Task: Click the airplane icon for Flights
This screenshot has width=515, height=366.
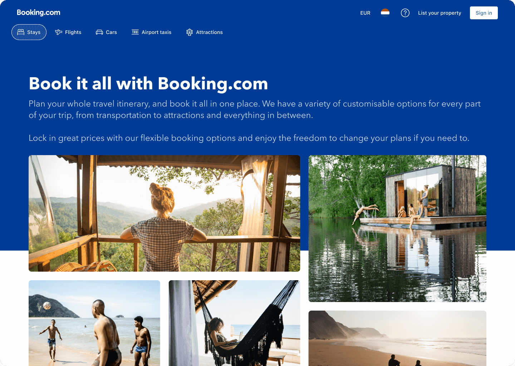Action: click(59, 32)
